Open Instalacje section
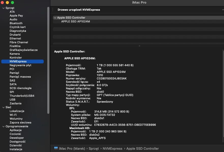This screenshot has width=224, height=152. (16, 149)
